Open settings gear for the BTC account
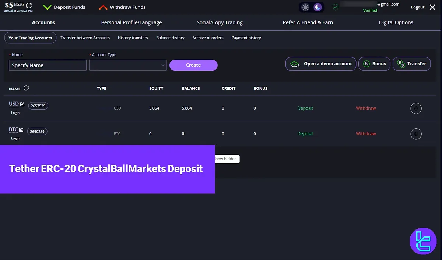This screenshot has width=442, height=260. [416, 134]
